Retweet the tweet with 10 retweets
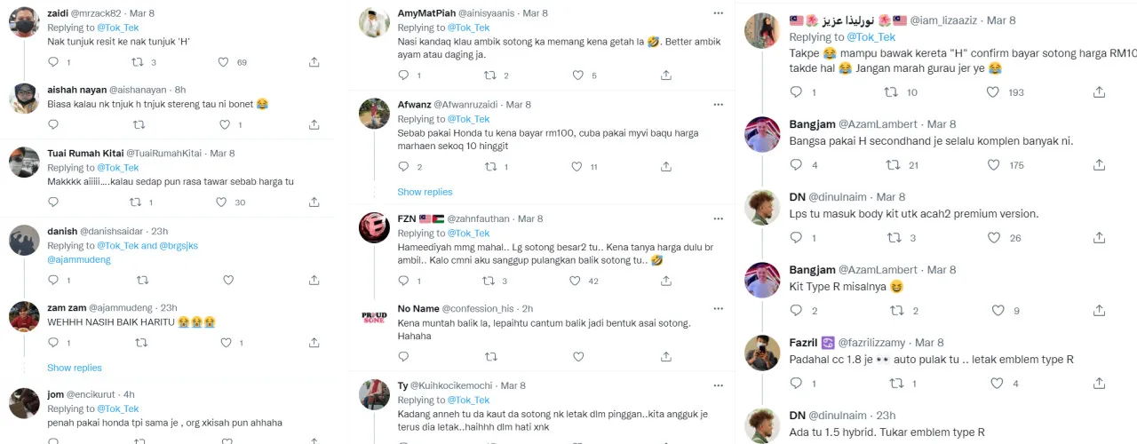 click(x=894, y=92)
